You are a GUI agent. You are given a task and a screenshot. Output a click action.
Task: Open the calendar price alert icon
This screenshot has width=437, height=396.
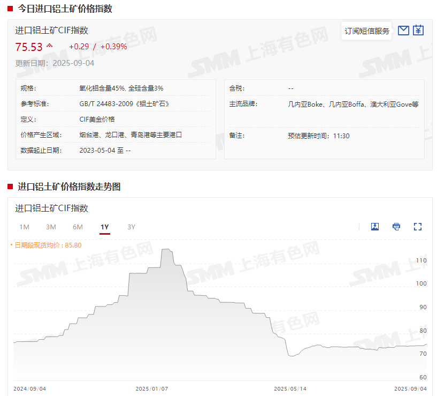pyautogui.click(x=418, y=31)
